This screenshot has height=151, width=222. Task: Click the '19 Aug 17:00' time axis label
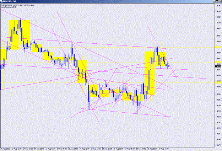[164, 149]
